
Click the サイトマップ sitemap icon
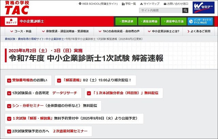pyautogui.click(x=141, y=4)
